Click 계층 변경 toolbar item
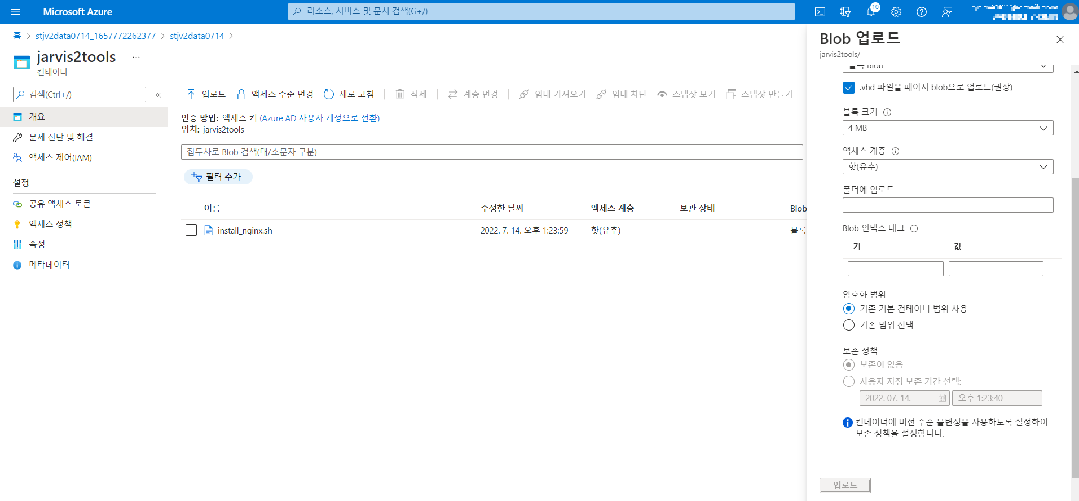The image size is (1079, 501). point(473,94)
